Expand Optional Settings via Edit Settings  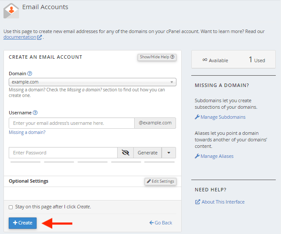[x=160, y=181]
